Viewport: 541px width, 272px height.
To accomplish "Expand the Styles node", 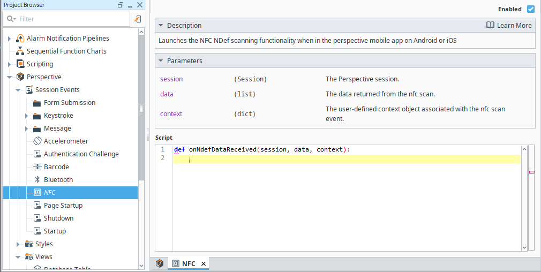I will tap(18, 244).
